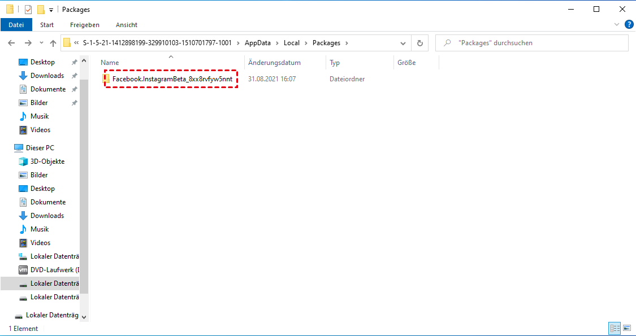Image resolution: width=636 pixels, height=336 pixels.
Task: Click the new folder quick access icon
Action: (41, 10)
